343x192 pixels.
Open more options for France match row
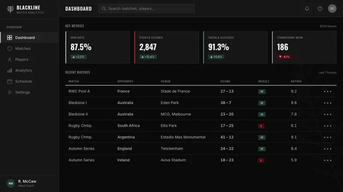click(x=328, y=91)
